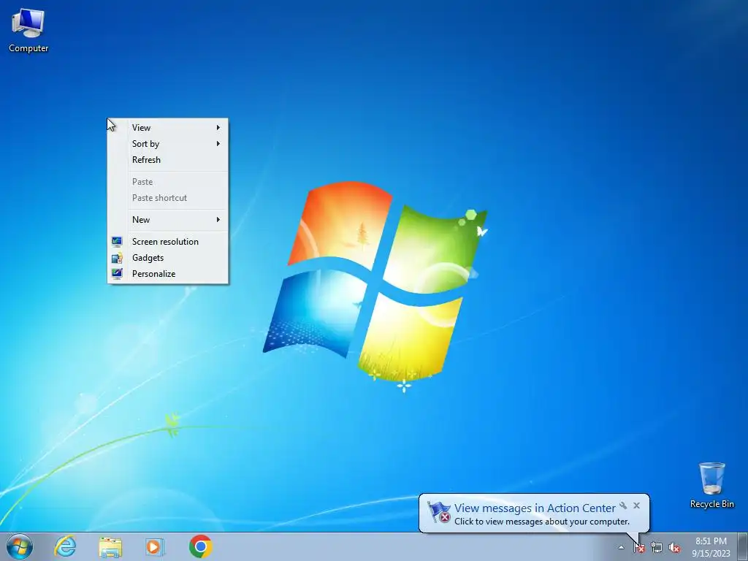The height and width of the screenshot is (561, 748).
Task: Click the Action Center flag tray icon
Action: 638,548
